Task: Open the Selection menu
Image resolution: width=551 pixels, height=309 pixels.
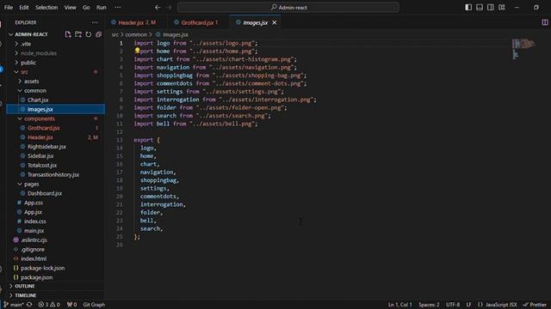Action: click(46, 8)
